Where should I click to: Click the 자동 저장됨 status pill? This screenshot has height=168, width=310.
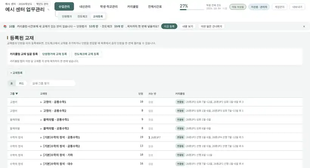point(238,7)
